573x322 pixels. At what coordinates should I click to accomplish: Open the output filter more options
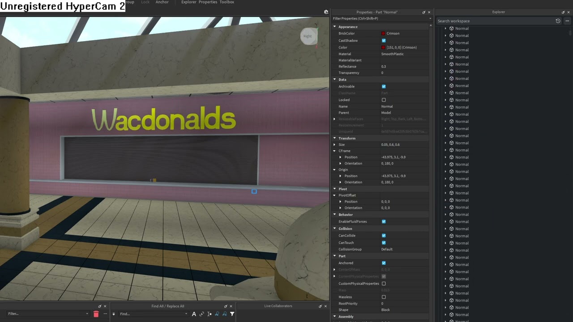[105, 314]
